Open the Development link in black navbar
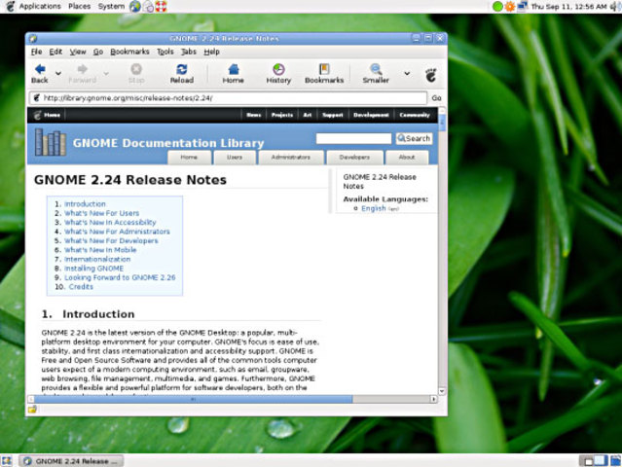The width and height of the screenshot is (622, 467). (371, 115)
